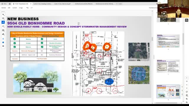Click the house rendering image on slide
The image size is (189, 106).
click(x=37, y=79)
